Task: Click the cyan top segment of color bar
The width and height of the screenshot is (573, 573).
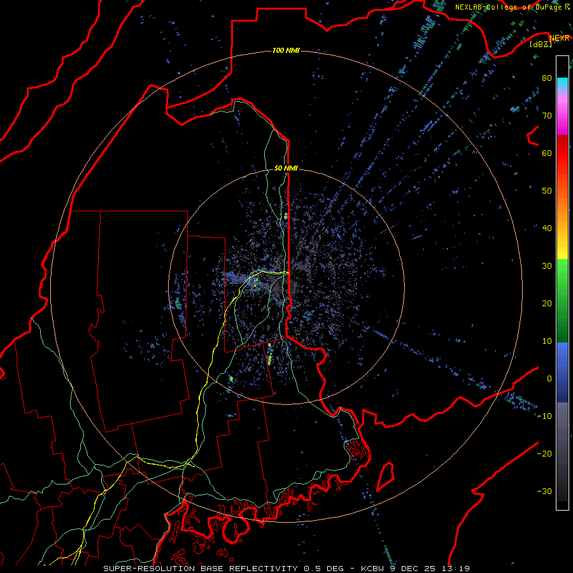Action: [x=562, y=83]
